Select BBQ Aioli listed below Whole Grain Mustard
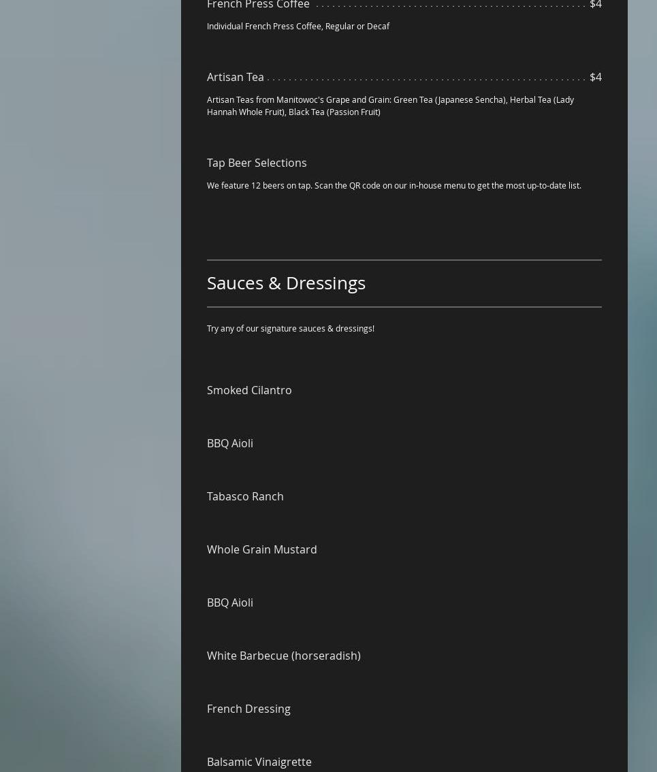The height and width of the screenshot is (772, 657). coord(230,602)
